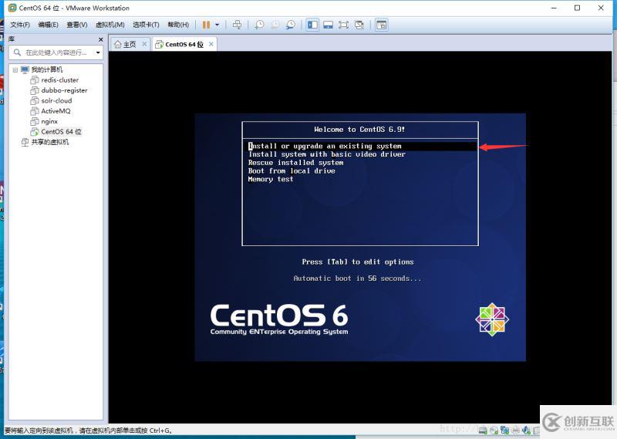Switch to the 主页 home tab
The image size is (617, 439).
(130, 44)
